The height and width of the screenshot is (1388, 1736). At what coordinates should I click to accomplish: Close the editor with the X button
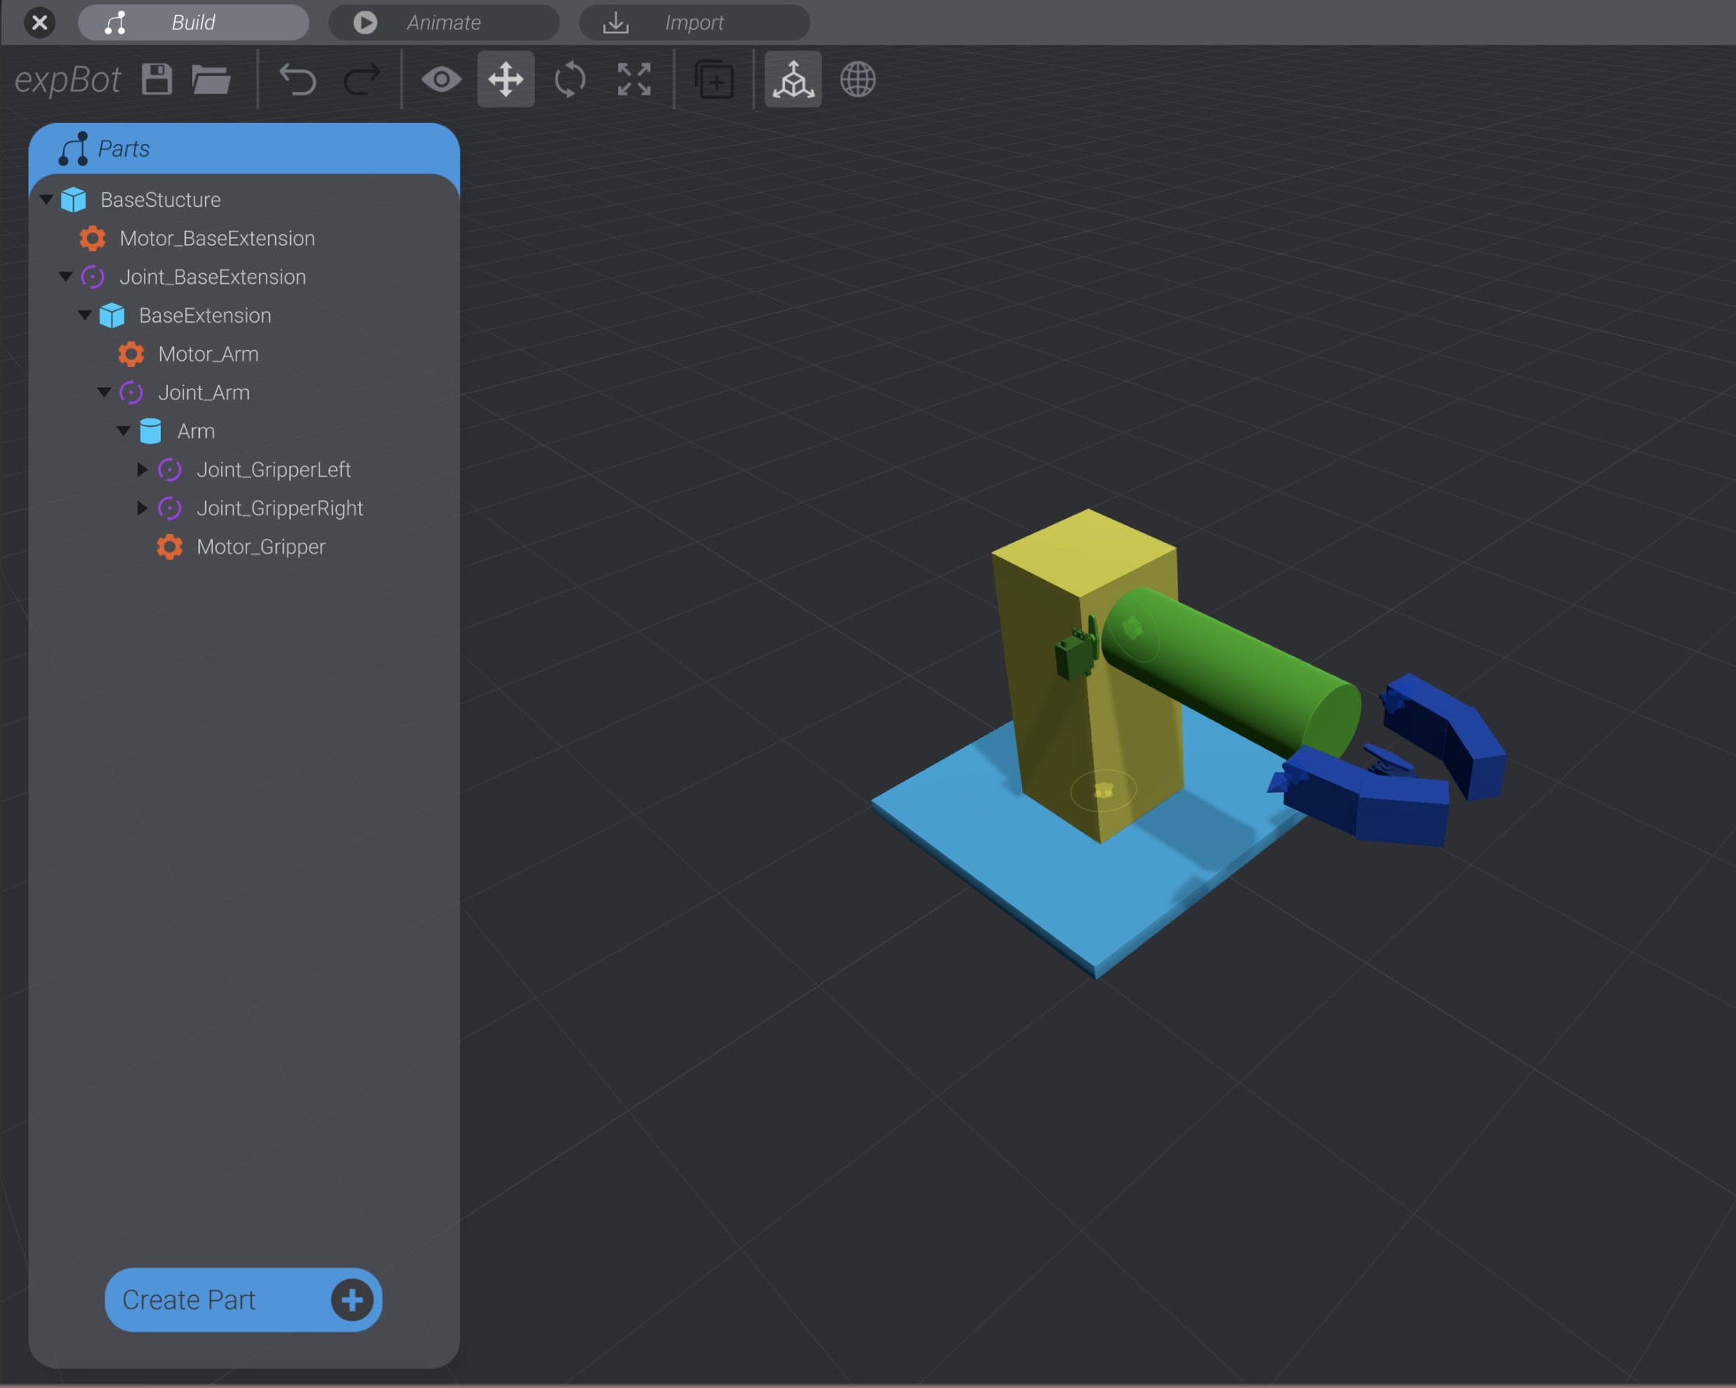(x=40, y=22)
